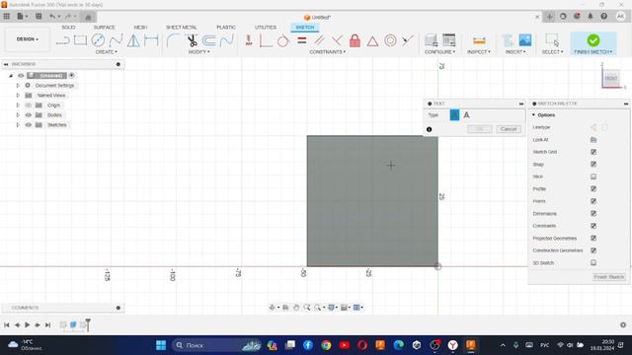Expand the Origin tree node

tap(18, 106)
